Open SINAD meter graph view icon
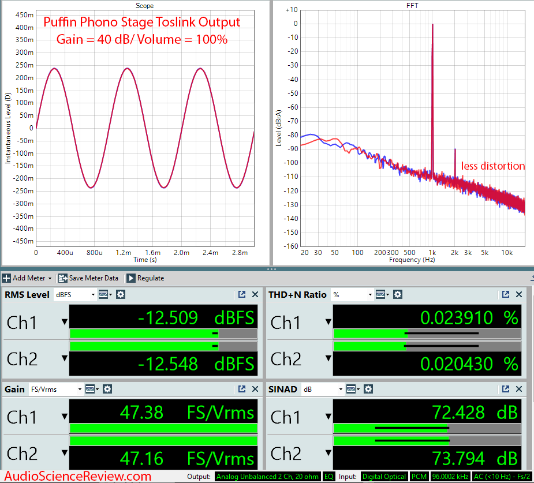The height and width of the screenshot is (483, 534). (353, 389)
